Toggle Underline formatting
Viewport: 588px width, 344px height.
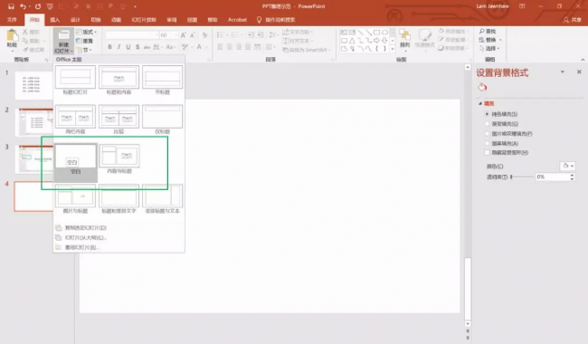[x=128, y=47]
